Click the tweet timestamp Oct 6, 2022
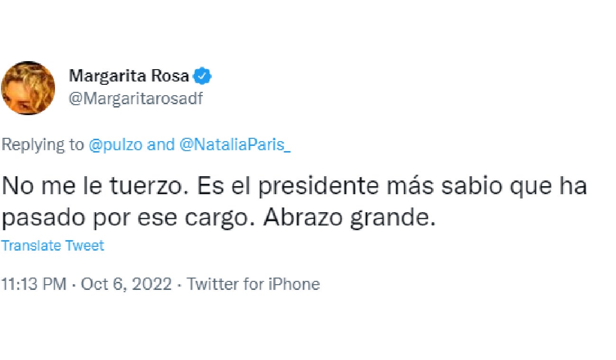This screenshot has height=360, width=616. [126, 284]
